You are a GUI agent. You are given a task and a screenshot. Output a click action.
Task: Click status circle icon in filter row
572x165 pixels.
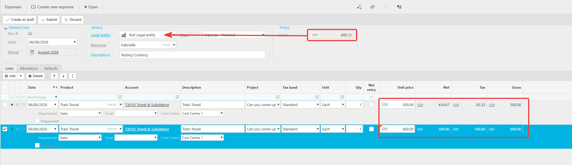click(x=12, y=97)
